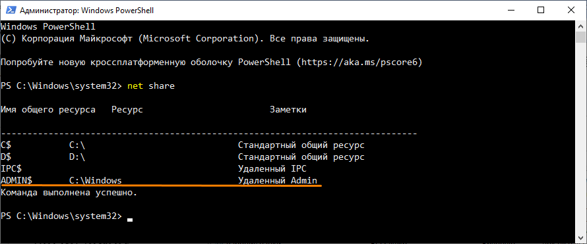Image resolution: width=587 pixels, height=244 pixels.
Task: Click the 'Удаленный Admin' note text
Action: (278, 181)
